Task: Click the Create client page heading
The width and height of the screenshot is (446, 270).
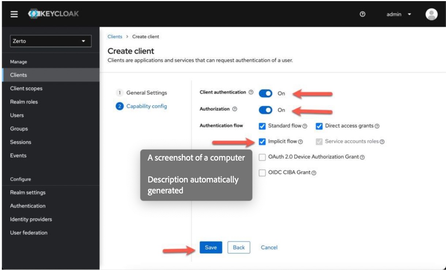Action: 131,51
